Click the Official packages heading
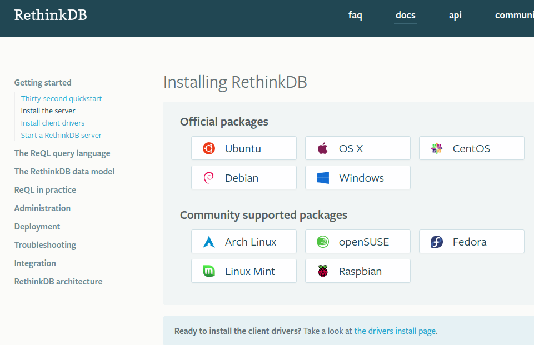Screen dimensions: 534x345 [x=224, y=122]
